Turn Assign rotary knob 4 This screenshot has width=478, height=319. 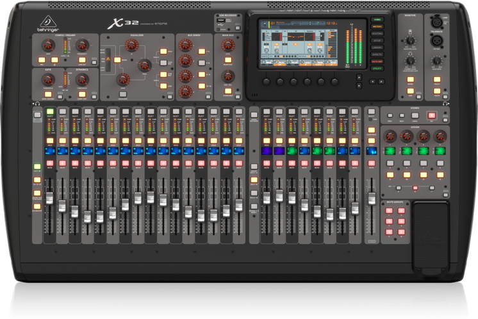pos(440,136)
